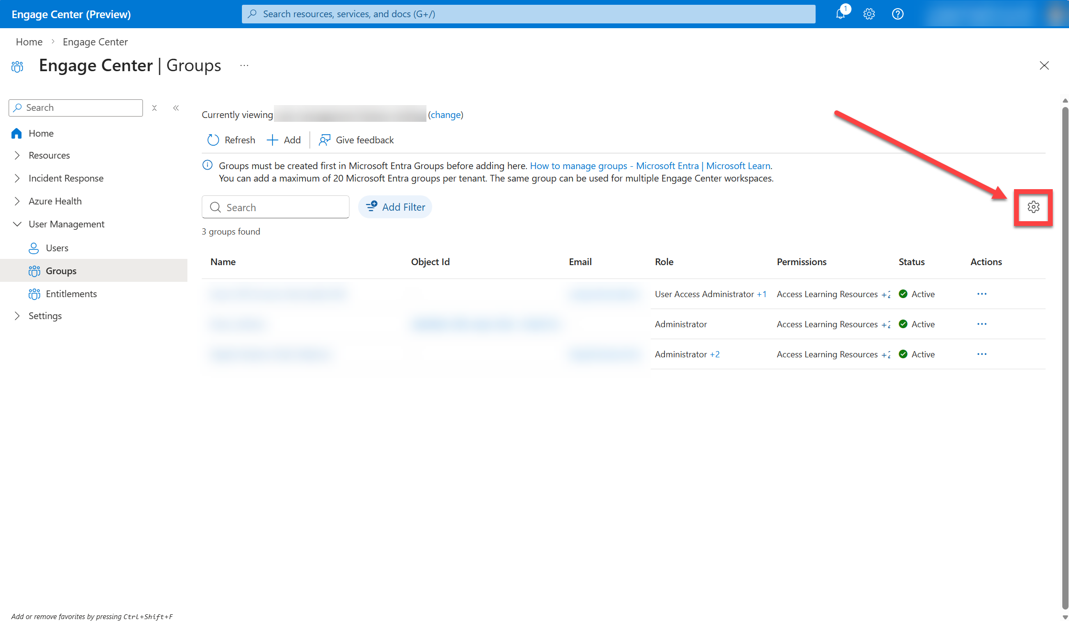Image resolution: width=1069 pixels, height=621 pixels.
Task: Open the notifications bell
Action: 840,14
